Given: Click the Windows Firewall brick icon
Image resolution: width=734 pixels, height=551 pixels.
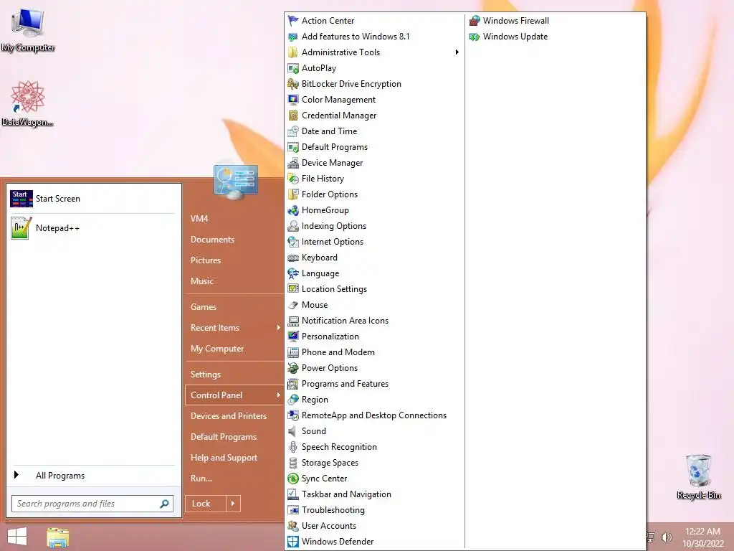Looking at the screenshot, I should click(475, 21).
